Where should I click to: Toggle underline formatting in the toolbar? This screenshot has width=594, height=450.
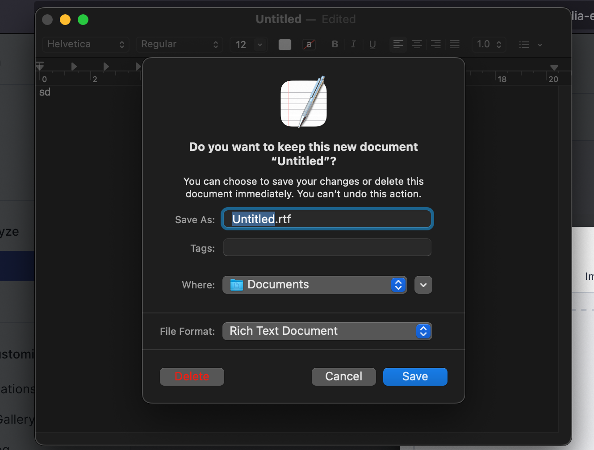pos(372,44)
